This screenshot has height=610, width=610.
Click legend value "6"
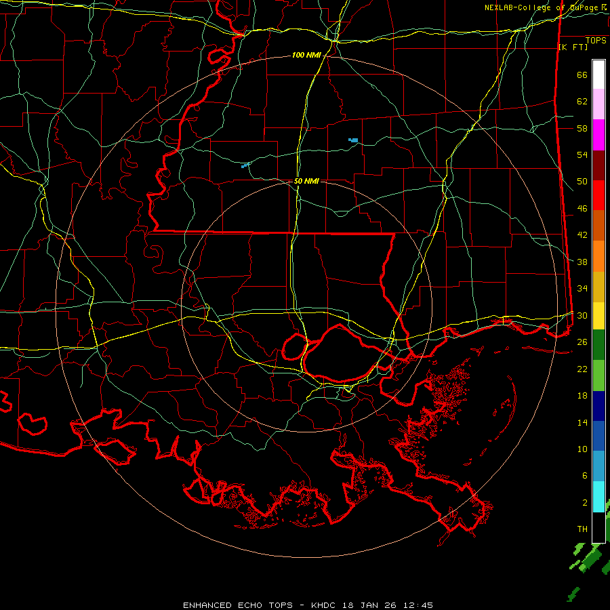585,476
